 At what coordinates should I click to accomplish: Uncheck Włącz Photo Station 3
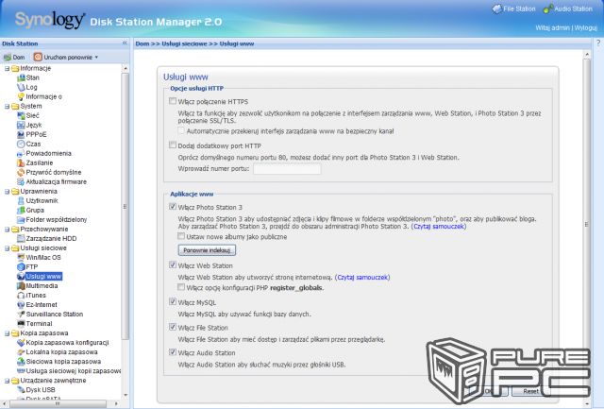tap(173, 207)
